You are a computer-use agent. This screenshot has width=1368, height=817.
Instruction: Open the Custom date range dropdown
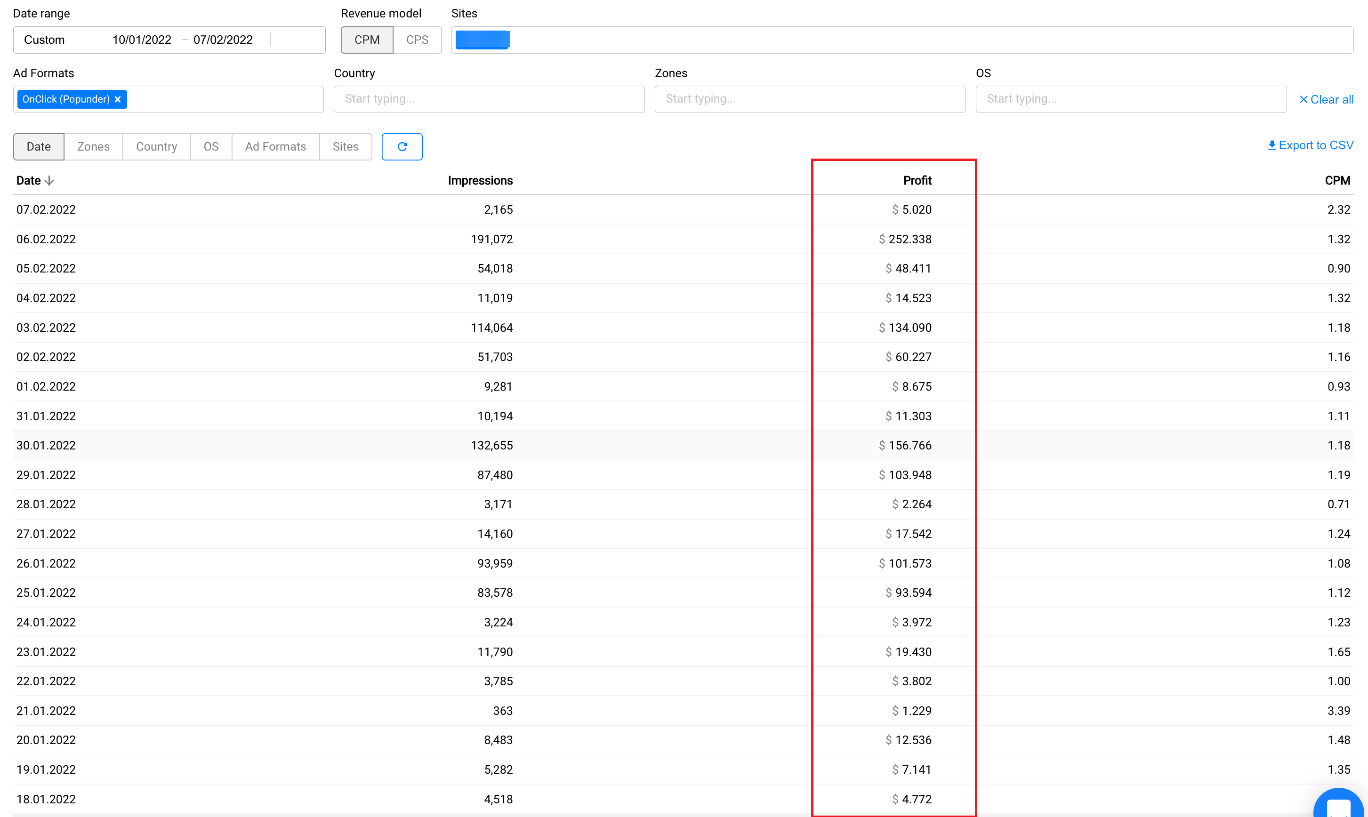(44, 40)
